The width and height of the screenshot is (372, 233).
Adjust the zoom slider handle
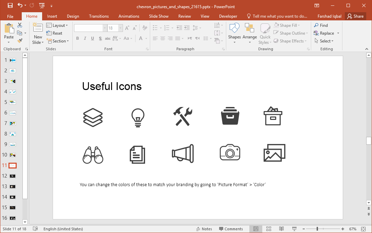(x=317, y=229)
